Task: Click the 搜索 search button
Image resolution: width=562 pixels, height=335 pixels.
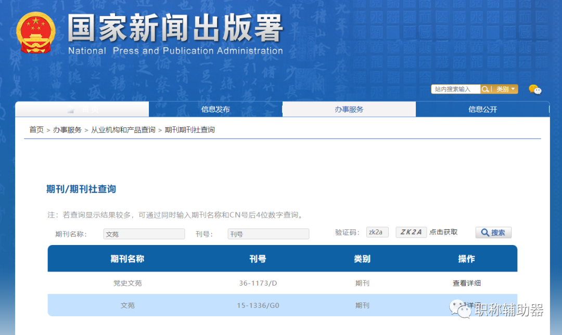Action: tap(493, 232)
